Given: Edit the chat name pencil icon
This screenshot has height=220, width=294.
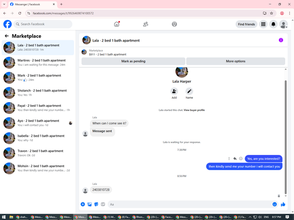Looking at the screenshot, I should pyautogui.click(x=189, y=92).
